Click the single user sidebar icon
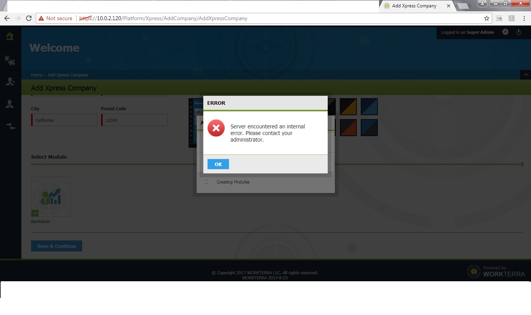The height and width of the screenshot is (315, 531). click(10, 104)
